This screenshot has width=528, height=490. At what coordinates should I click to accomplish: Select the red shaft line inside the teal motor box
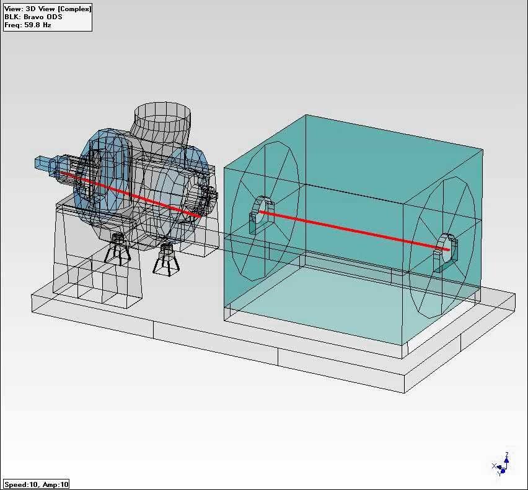[354, 231]
